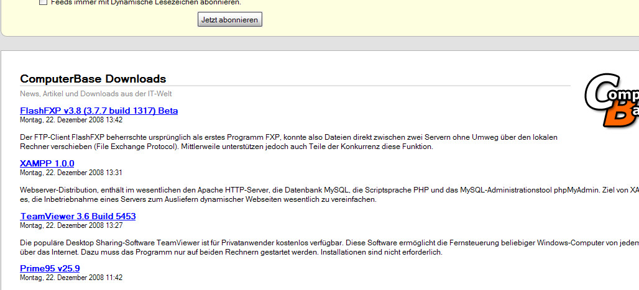Click the date Montag, 22. Dezember 2008 13:31
Image resolution: width=639 pixels, height=290 pixels.
[71, 173]
